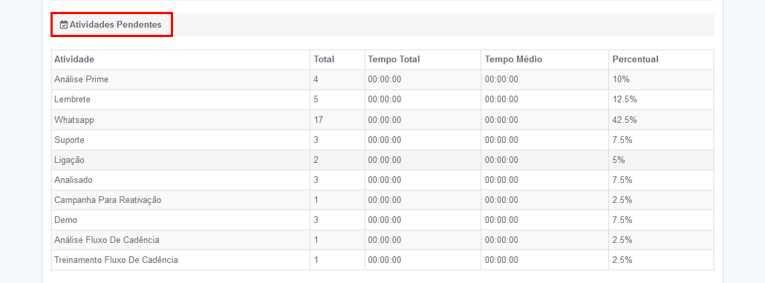Select the Demo activity row
The height and width of the screenshot is (283, 765).
point(382,220)
